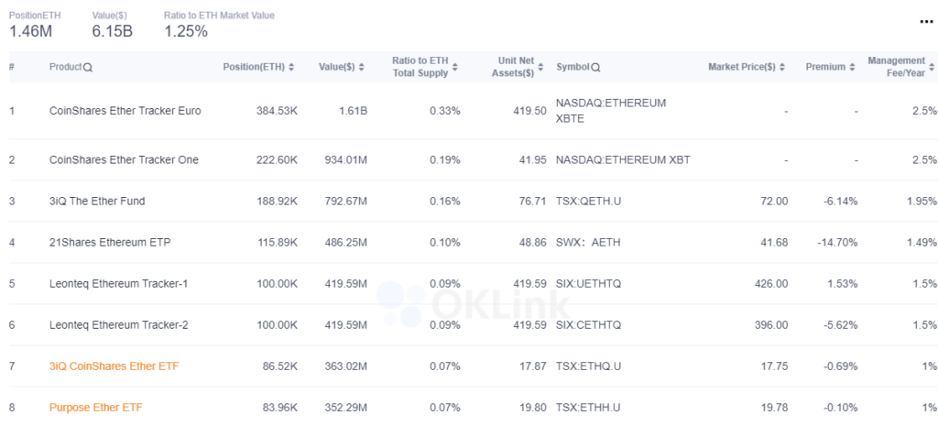
Task: Sort by Unit Net Assets($) arrows
Action: click(540, 67)
